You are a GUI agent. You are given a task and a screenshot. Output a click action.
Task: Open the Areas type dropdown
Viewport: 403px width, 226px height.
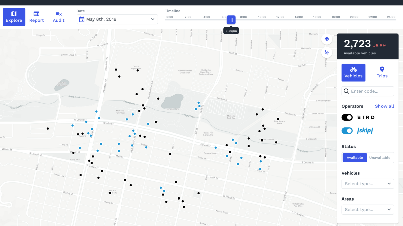coord(367,209)
